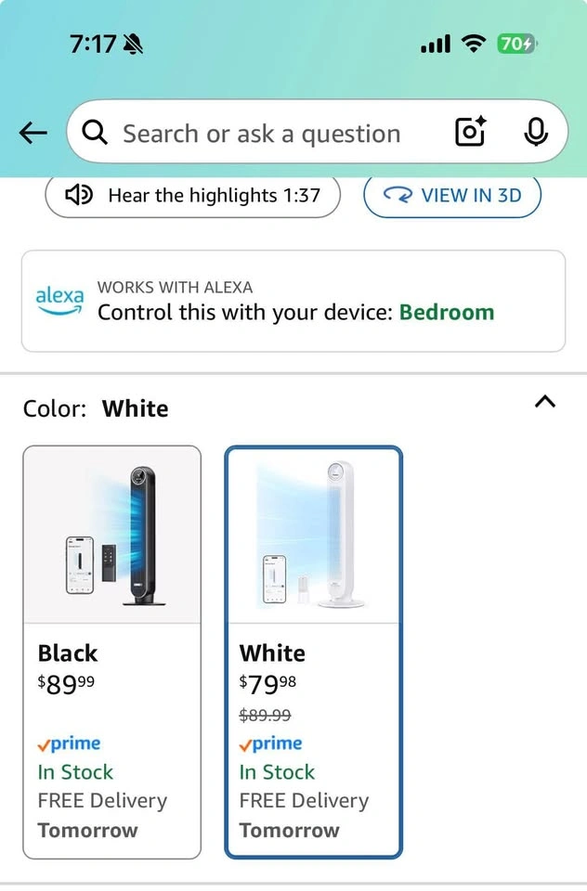The image size is (587, 891).
Task: Tap the battery indicator in status bar
Action: pos(517,44)
